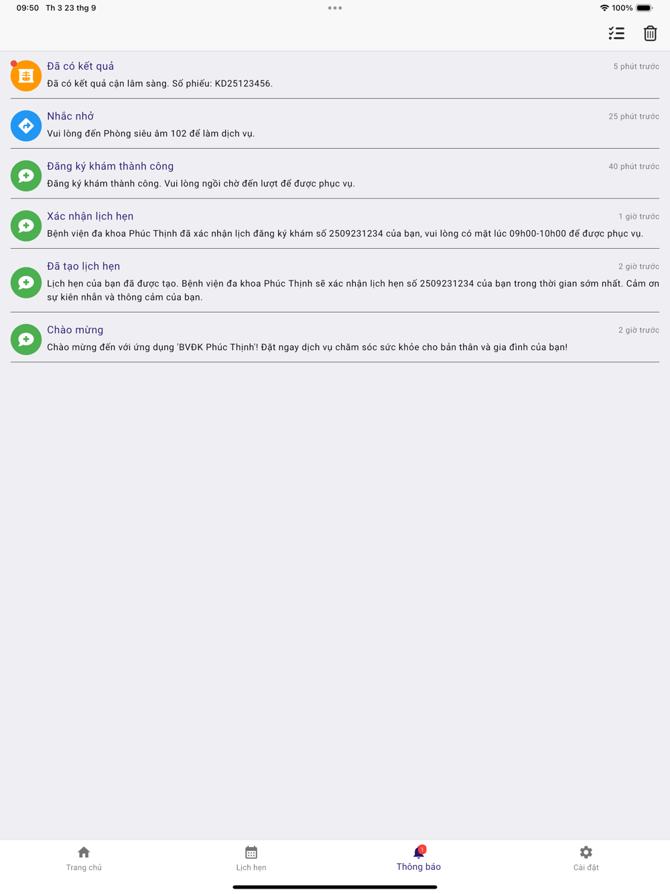Open the Đăng ký khám thành công title
The image size is (670, 894).
111,166
